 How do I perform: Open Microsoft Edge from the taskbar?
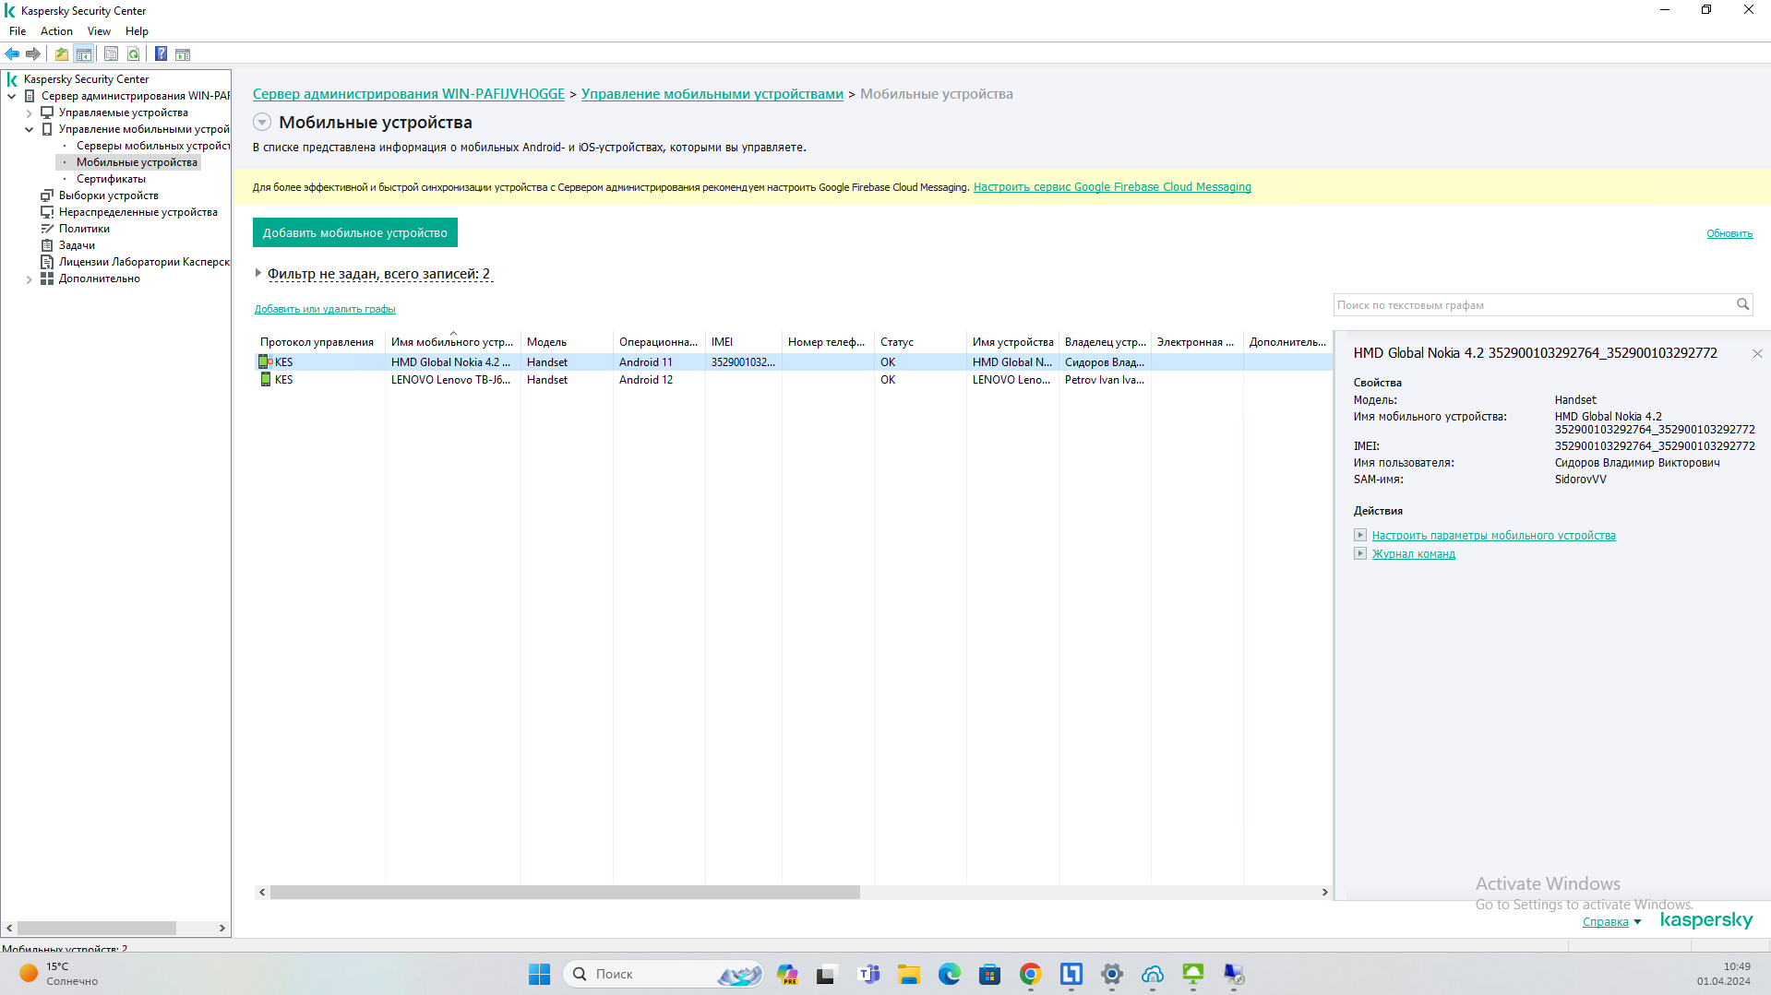point(949,975)
